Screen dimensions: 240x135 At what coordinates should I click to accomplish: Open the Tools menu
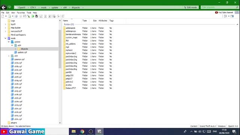pos(29,13)
